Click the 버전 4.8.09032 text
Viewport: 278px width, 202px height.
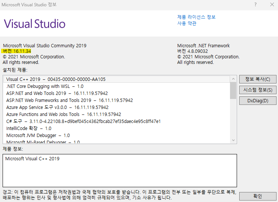coord(192,51)
